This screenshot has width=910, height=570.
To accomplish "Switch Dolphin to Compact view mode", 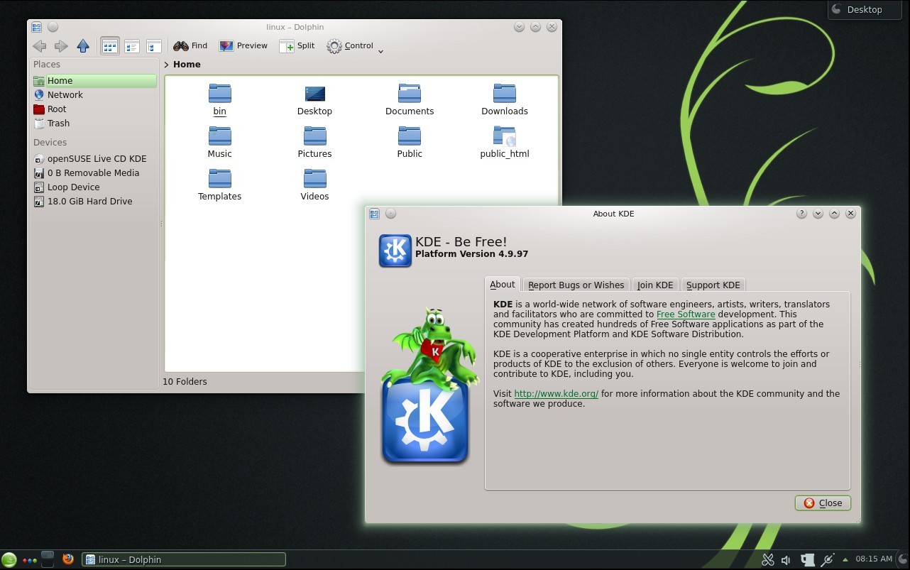I will point(132,46).
